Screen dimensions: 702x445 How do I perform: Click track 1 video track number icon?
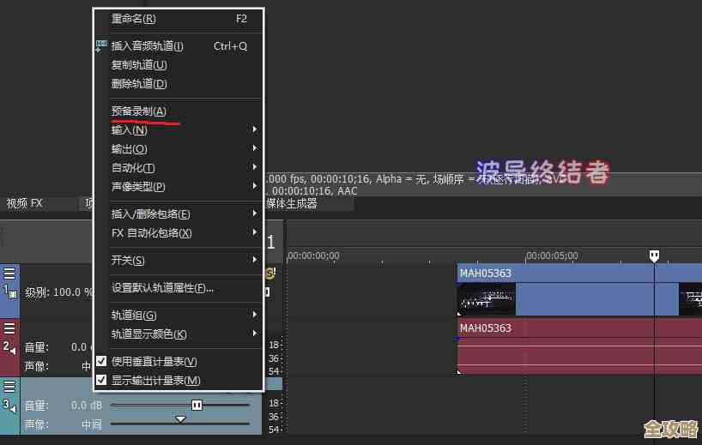coord(9,292)
